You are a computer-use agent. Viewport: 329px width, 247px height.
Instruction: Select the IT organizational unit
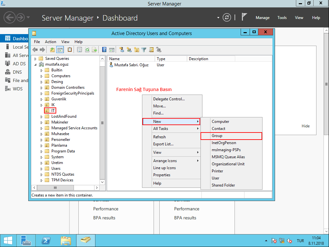(x=50, y=111)
